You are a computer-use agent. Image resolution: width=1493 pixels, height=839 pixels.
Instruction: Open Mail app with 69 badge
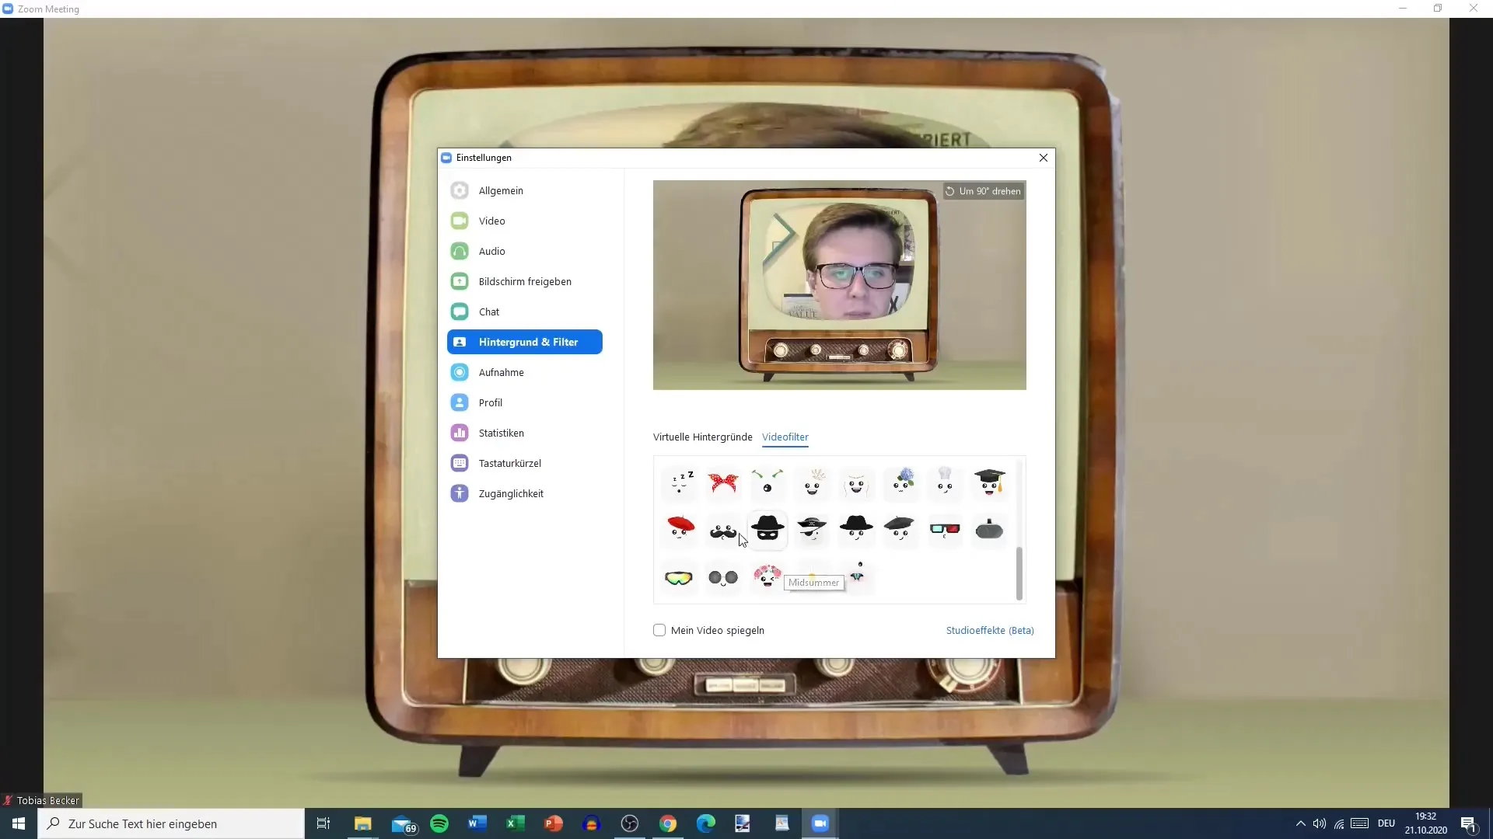tap(403, 823)
